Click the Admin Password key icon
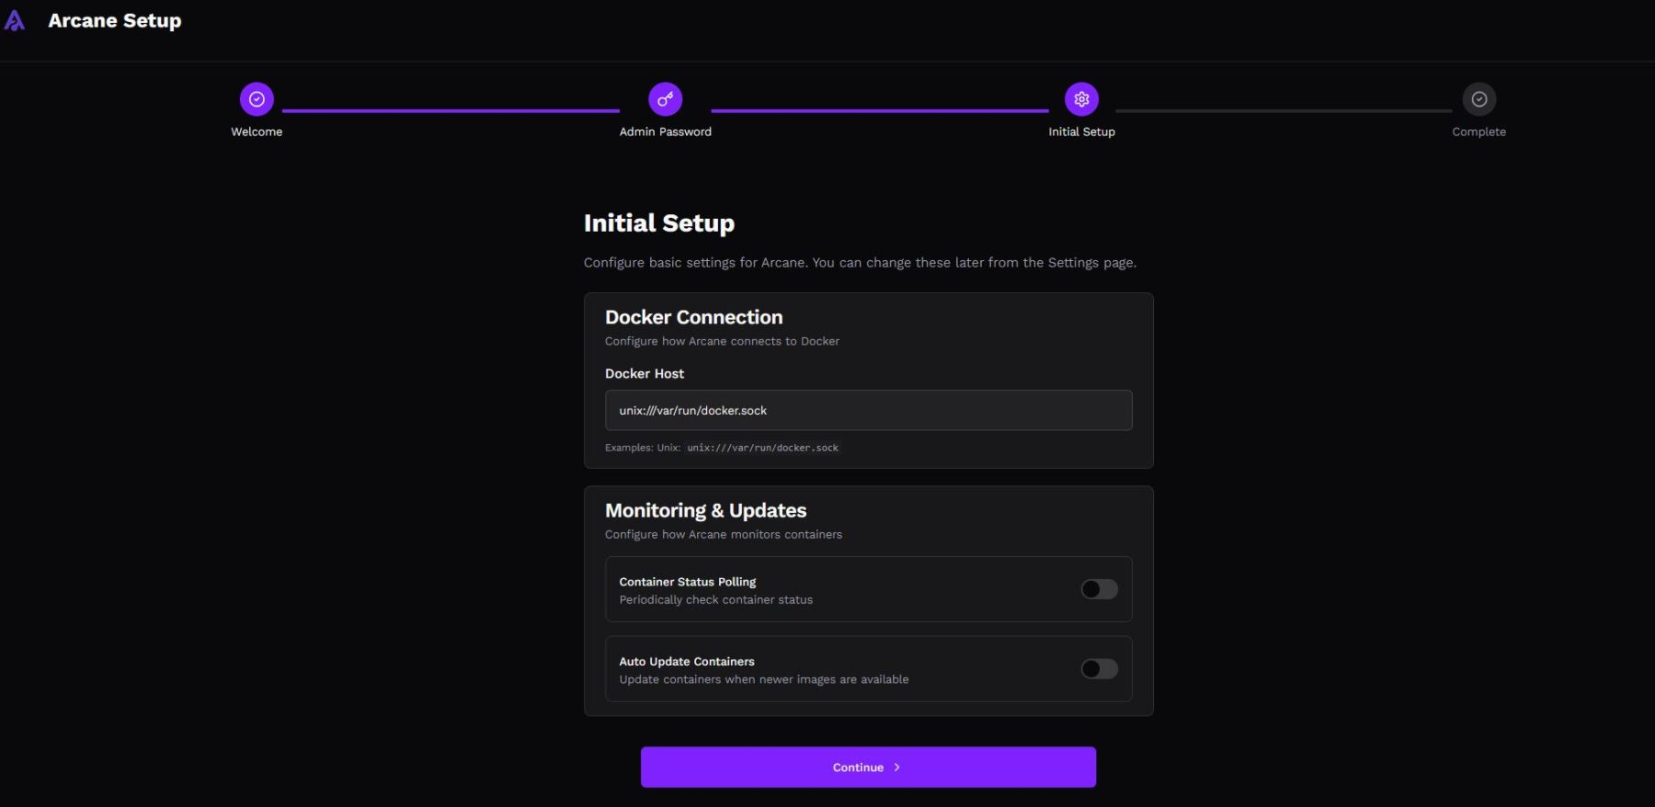The height and width of the screenshot is (807, 1655). tap(665, 99)
